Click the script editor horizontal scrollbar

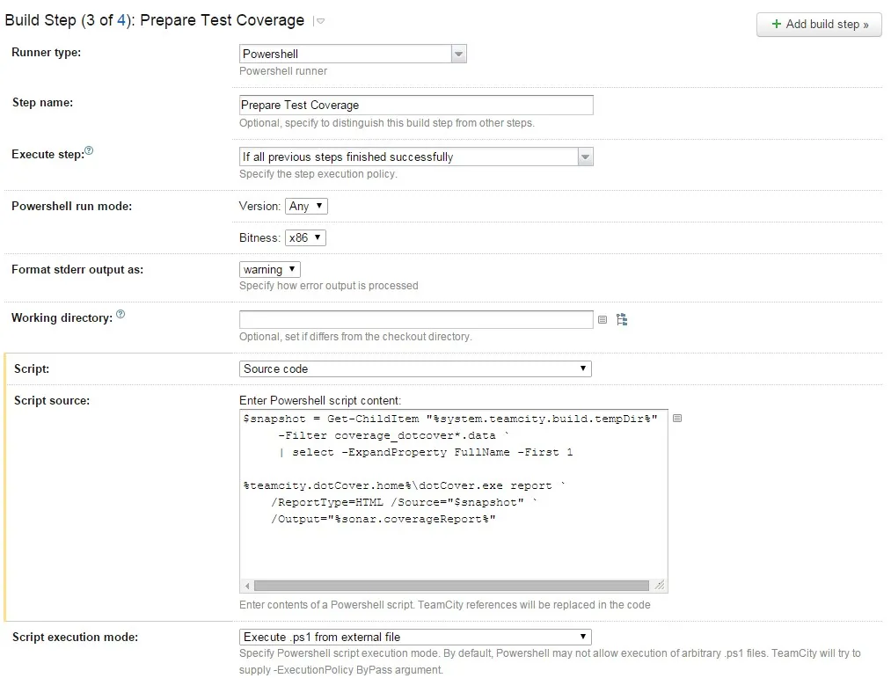tap(451, 586)
